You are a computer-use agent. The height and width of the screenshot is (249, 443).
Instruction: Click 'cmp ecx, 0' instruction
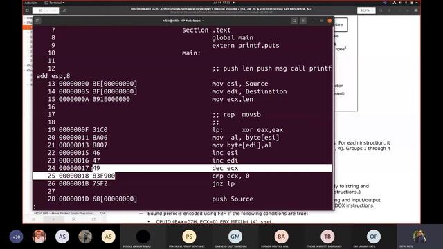point(230,176)
